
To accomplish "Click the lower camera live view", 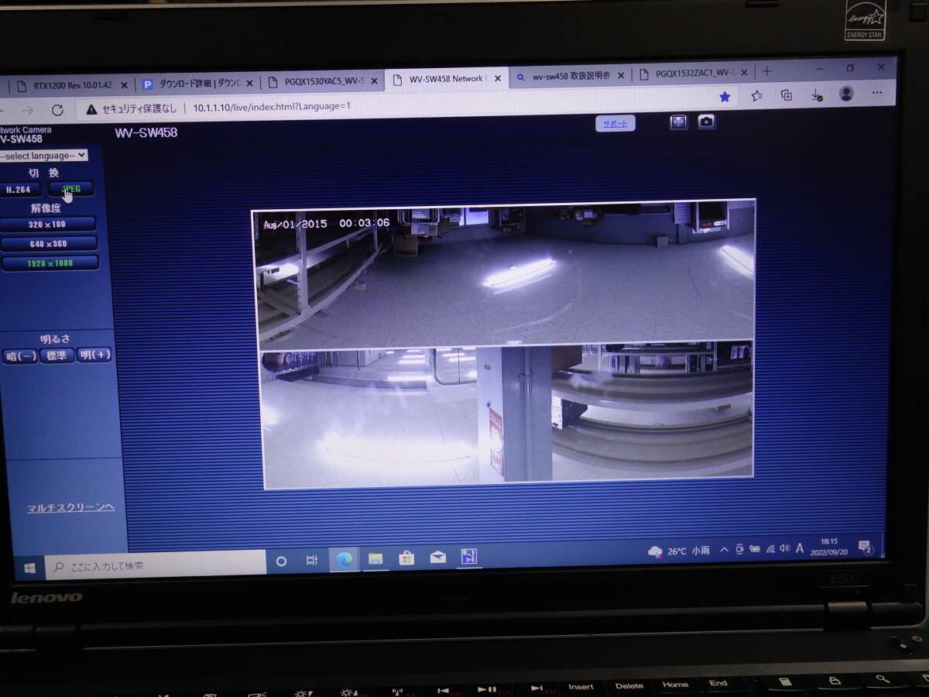I will coord(507,414).
